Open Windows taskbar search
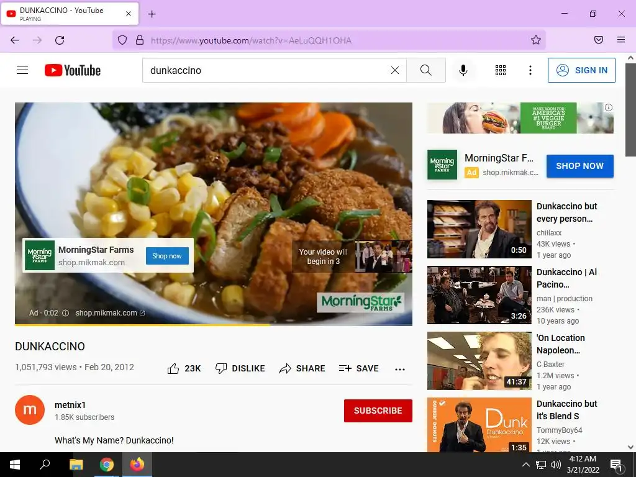Viewport: 636px width, 477px height. (45, 465)
